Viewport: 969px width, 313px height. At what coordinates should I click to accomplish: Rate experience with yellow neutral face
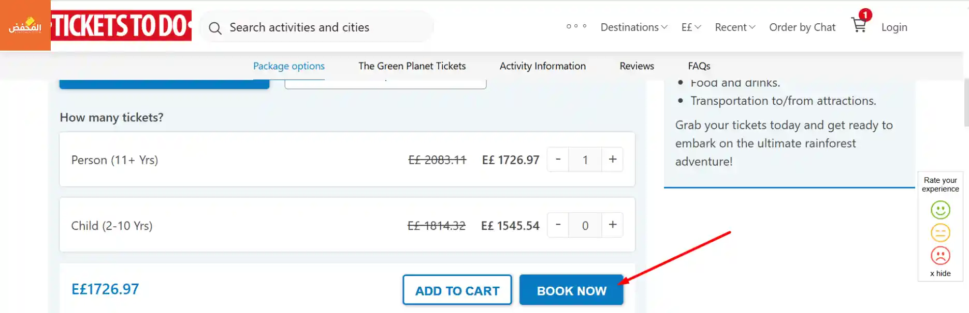click(940, 233)
